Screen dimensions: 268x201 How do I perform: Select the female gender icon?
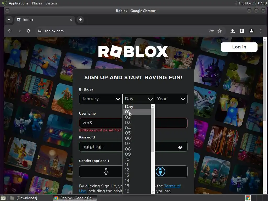[x=106, y=171]
